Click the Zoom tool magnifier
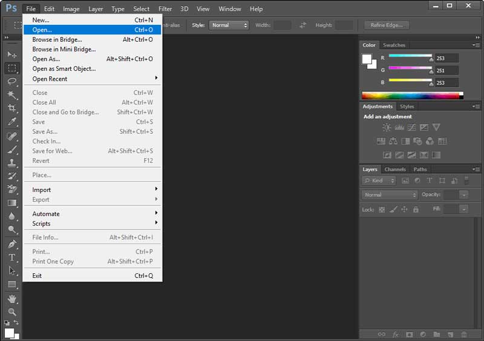This screenshot has height=341, width=484. (11, 312)
